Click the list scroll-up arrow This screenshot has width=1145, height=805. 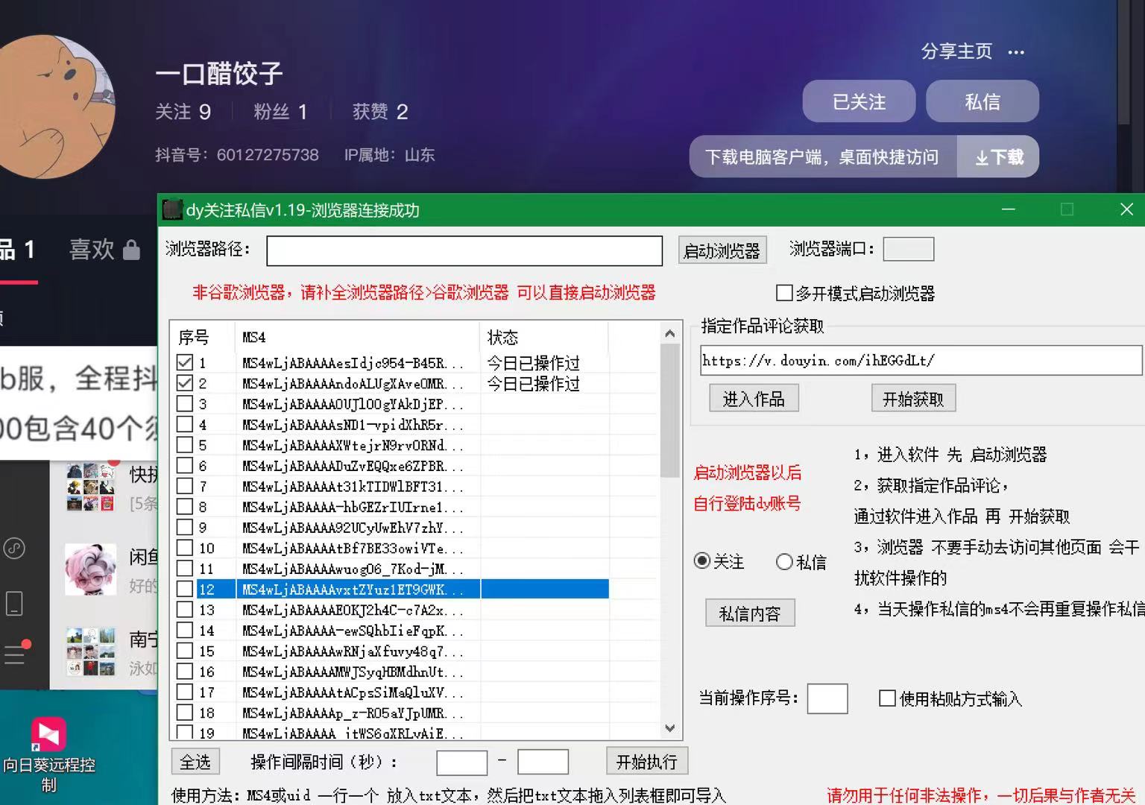669,333
